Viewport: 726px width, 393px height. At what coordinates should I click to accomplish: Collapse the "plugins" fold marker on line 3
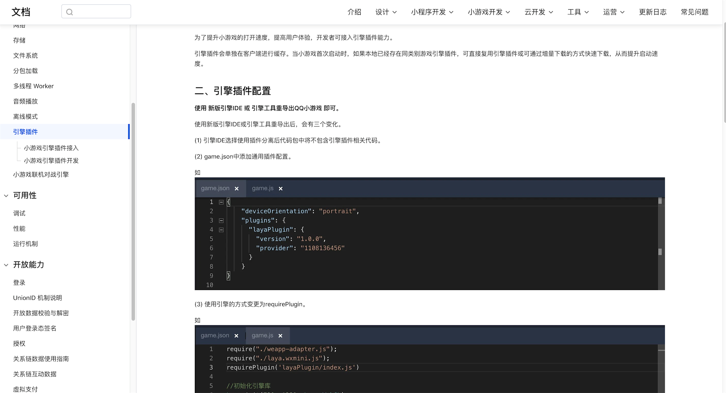click(x=221, y=220)
